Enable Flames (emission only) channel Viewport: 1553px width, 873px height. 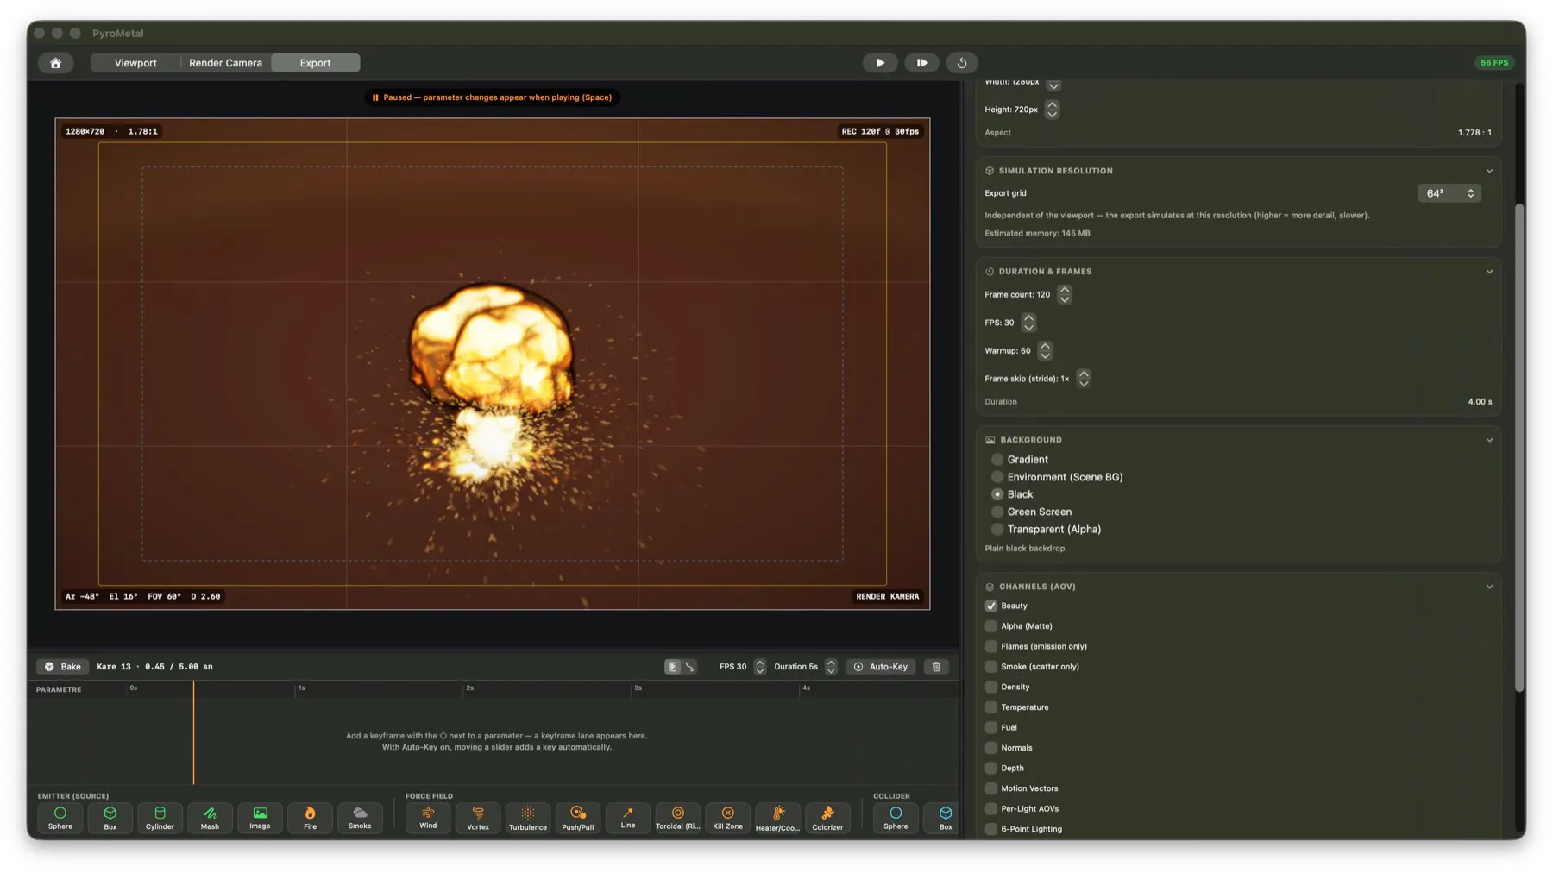[991, 647]
